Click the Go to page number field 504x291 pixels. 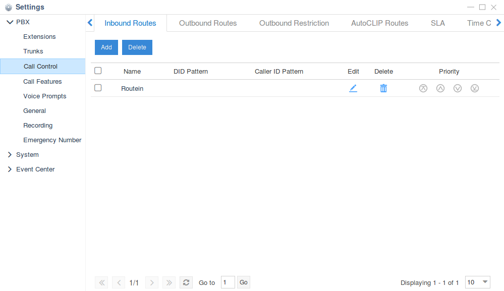(x=228, y=282)
